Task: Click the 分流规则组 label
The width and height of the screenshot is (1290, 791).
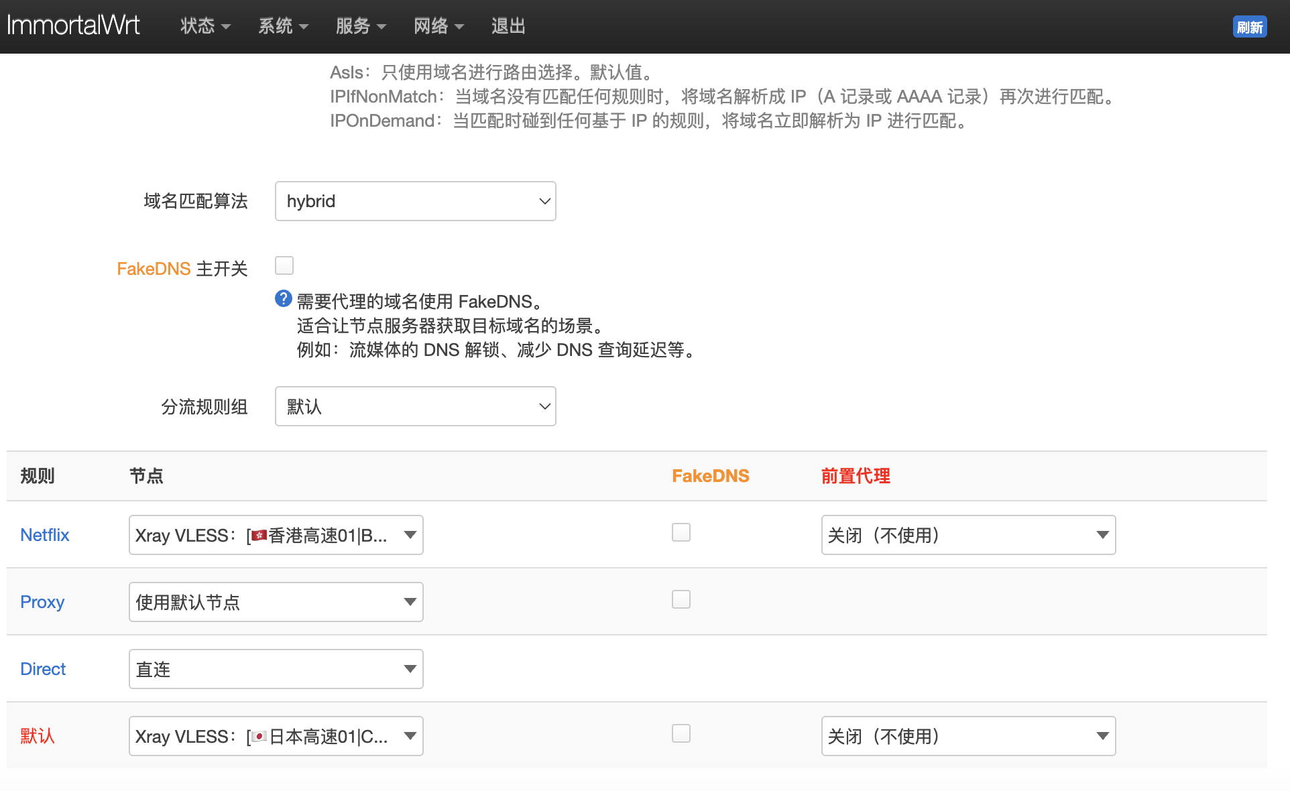Action: pos(204,407)
